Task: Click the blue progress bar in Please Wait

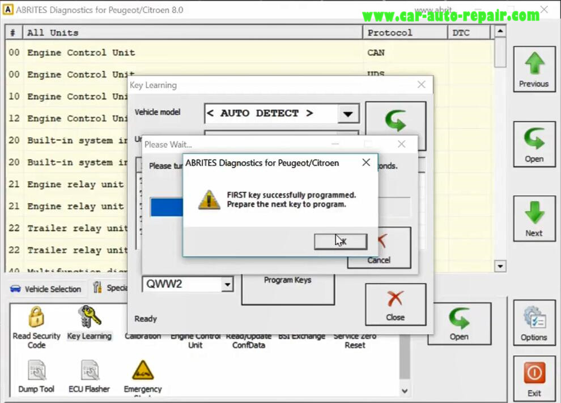Action: (x=167, y=207)
